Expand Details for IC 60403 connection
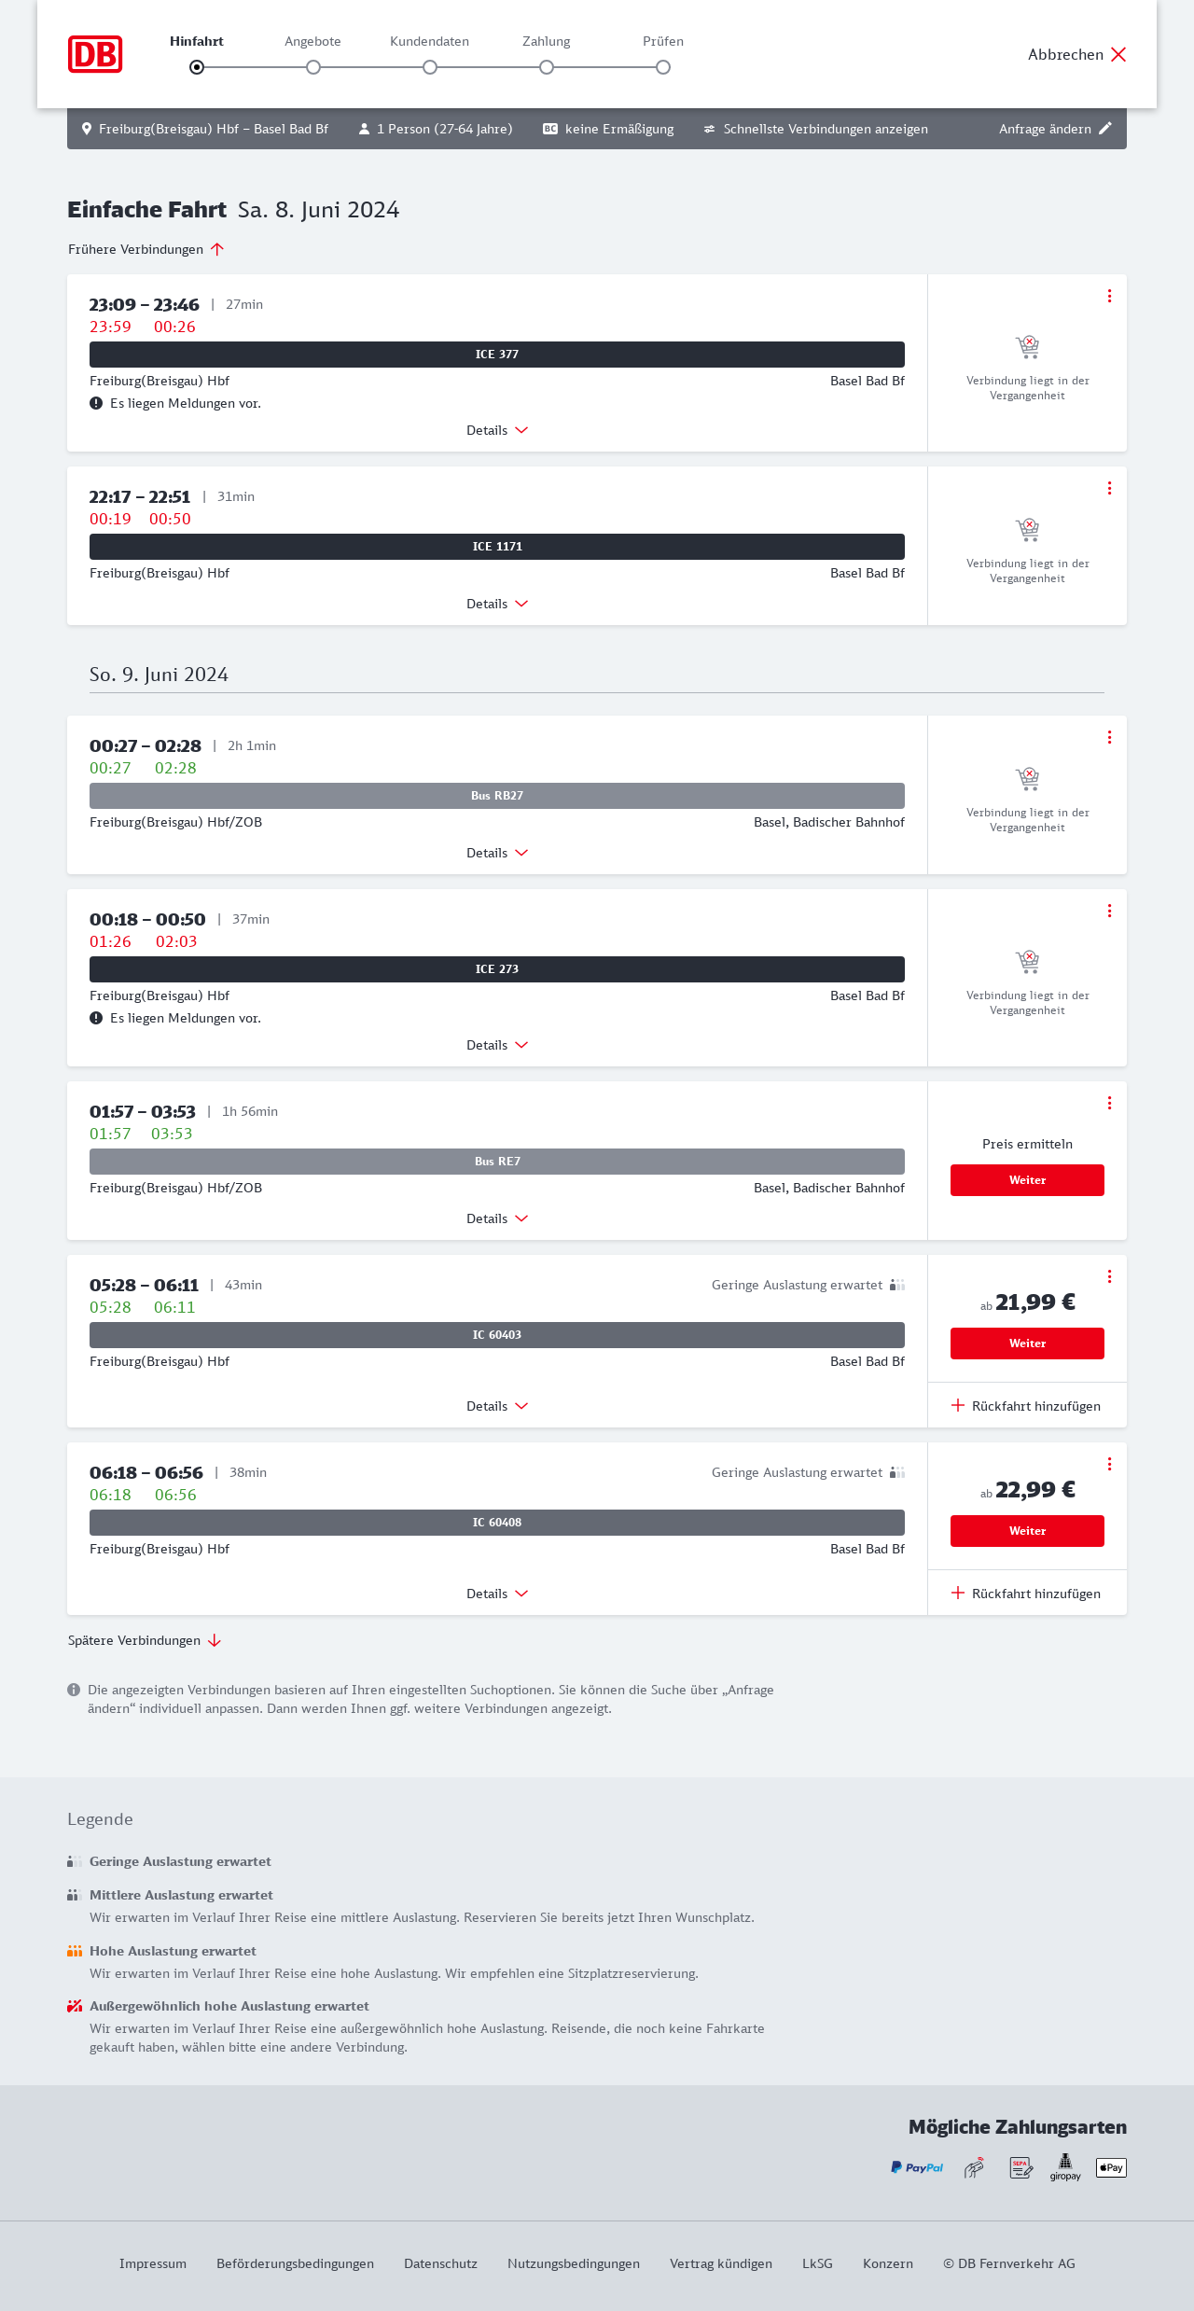The image size is (1194, 2311). click(x=497, y=1406)
